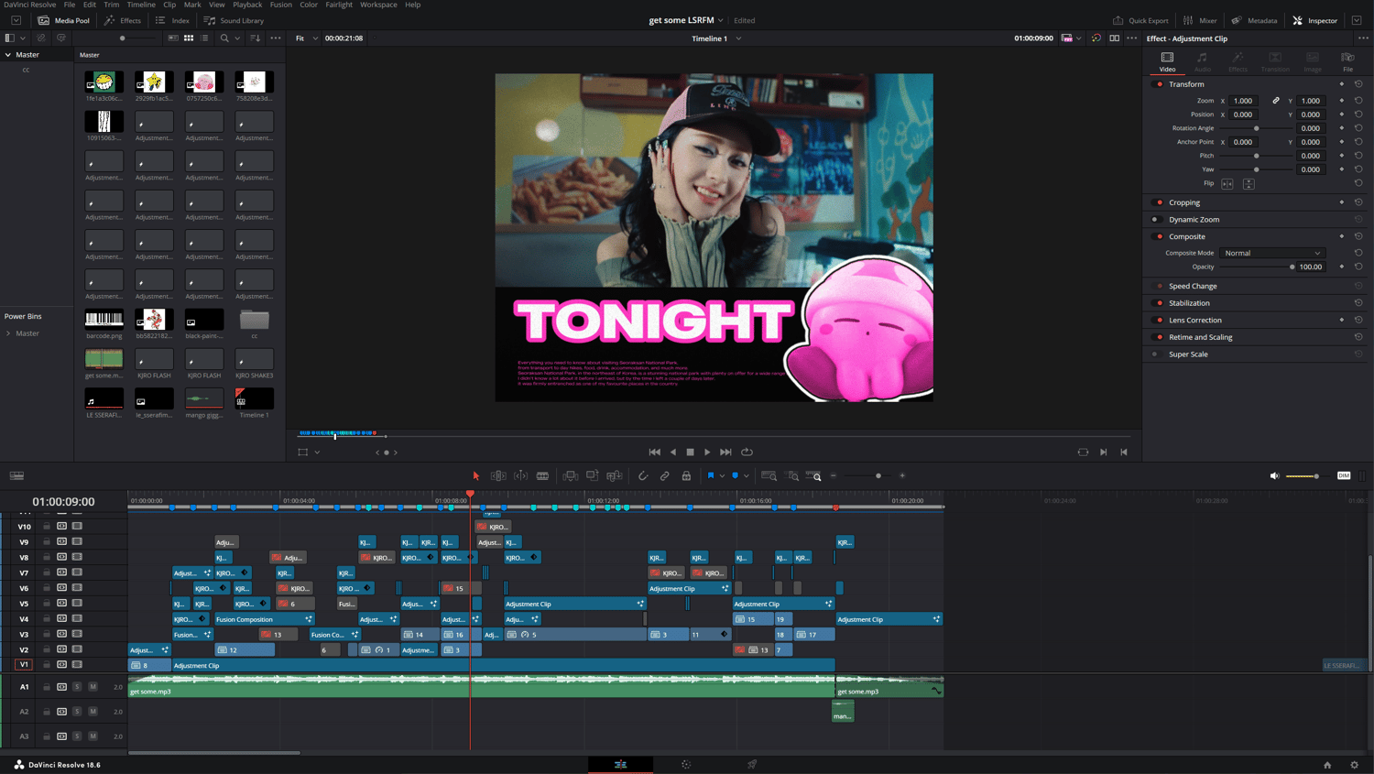Viewport: 1374px width, 774px height.
Task: Toggle timeline snapping magnet icon
Action: coord(643,476)
